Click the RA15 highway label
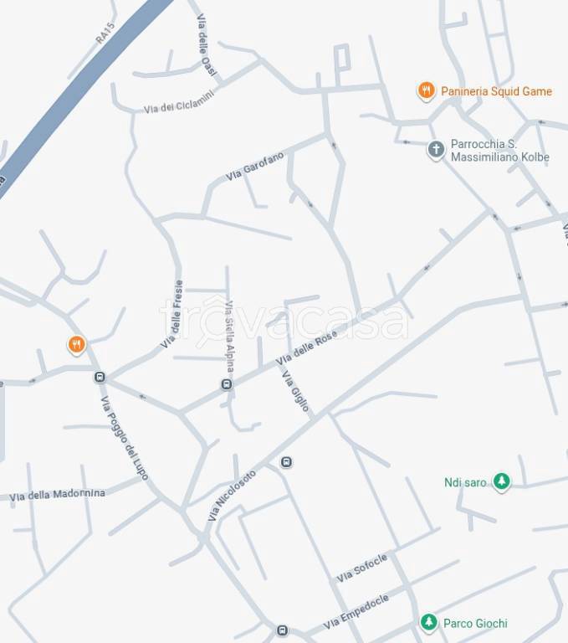Viewport: 568px width, 643px height. 105,33
